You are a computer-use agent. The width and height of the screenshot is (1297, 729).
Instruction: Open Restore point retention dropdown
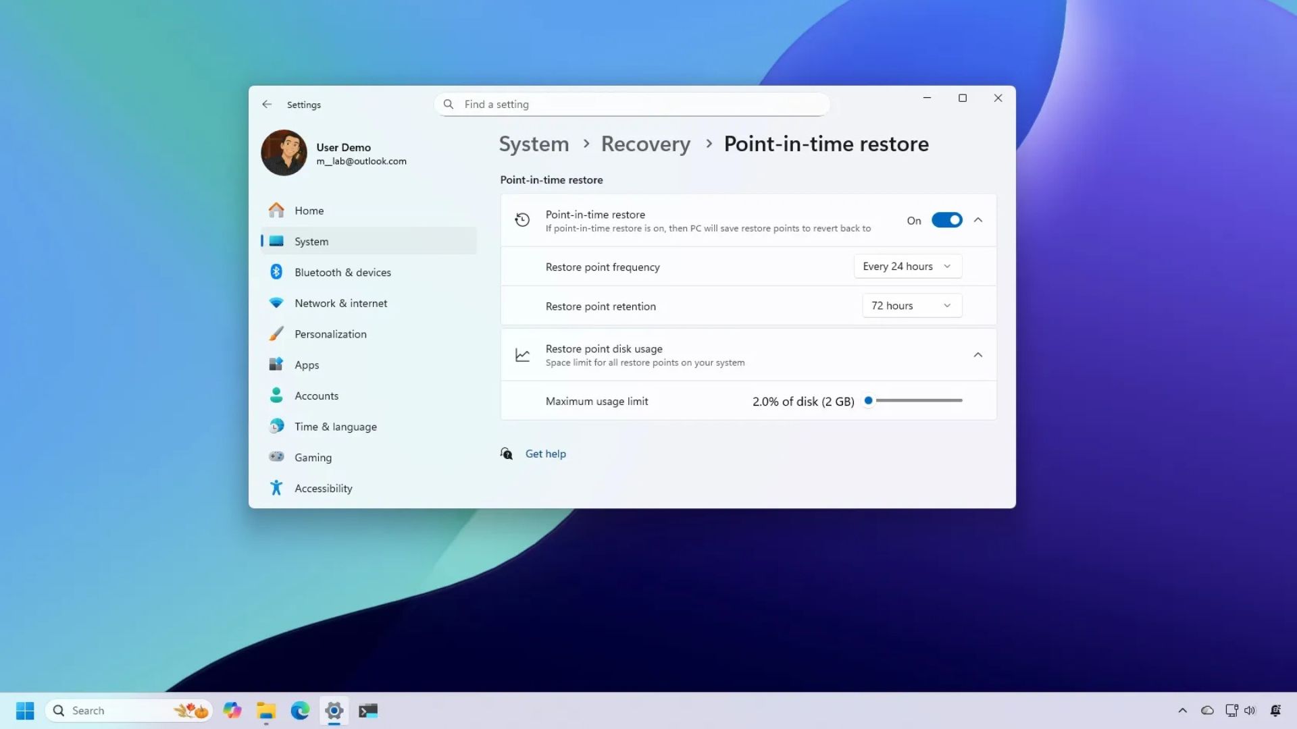(911, 306)
